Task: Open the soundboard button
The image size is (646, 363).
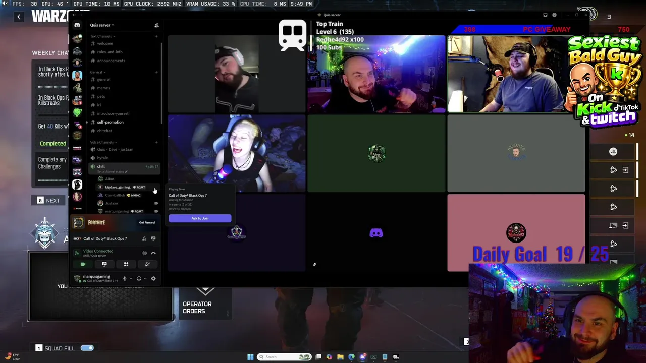Action: (147, 264)
